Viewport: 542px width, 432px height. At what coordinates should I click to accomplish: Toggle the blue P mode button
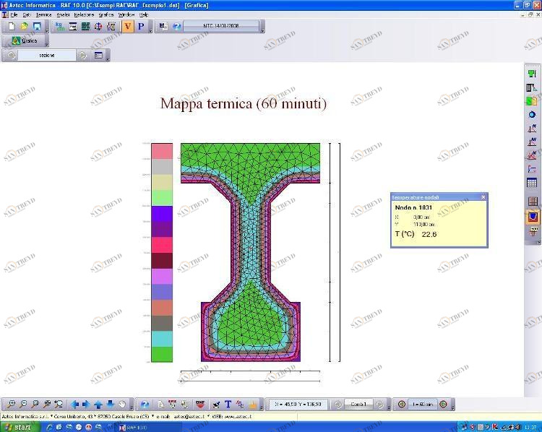click(x=141, y=27)
